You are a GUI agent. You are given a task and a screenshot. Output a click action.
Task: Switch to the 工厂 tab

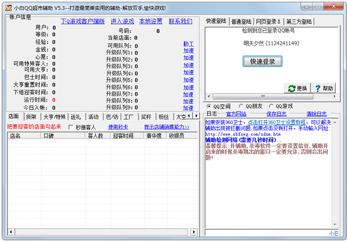coord(129,117)
